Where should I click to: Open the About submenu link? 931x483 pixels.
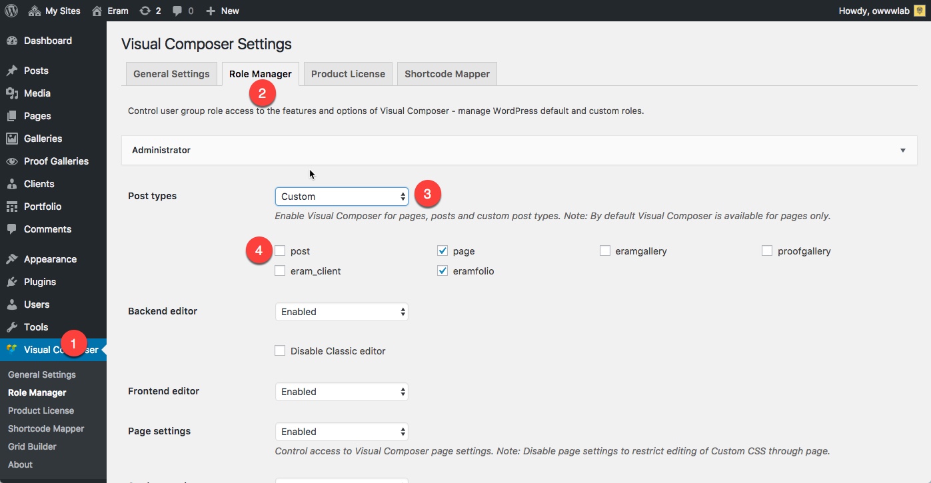[x=20, y=464]
